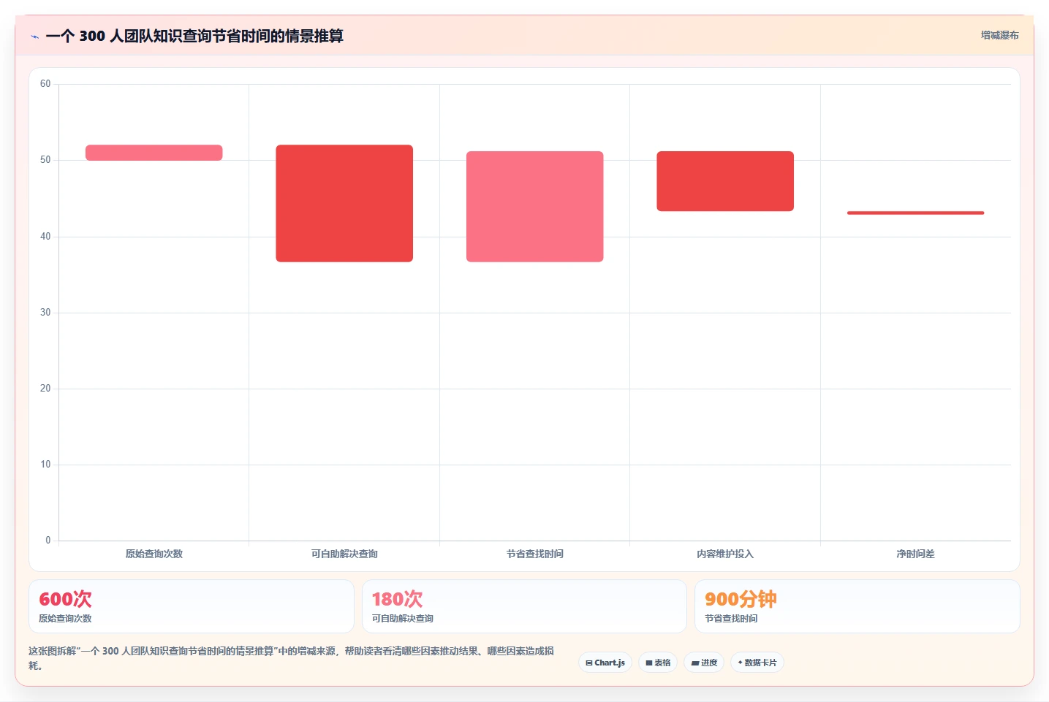This screenshot has width=1049, height=702.
Task: Click the y-axis value 50
Action: point(45,160)
